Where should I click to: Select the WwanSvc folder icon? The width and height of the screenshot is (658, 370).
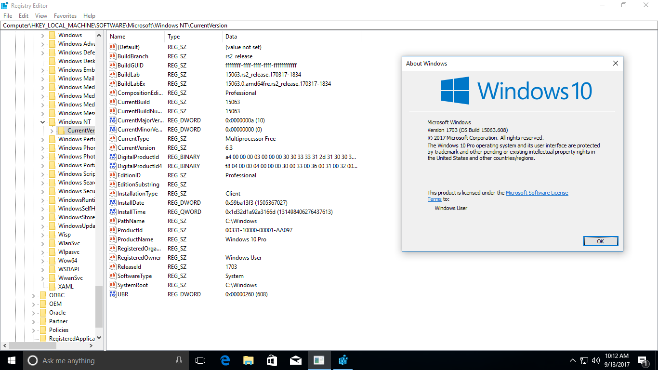click(x=52, y=278)
